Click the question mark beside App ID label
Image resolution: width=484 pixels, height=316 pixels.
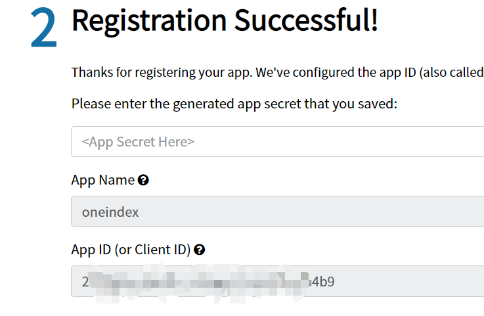(200, 250)
